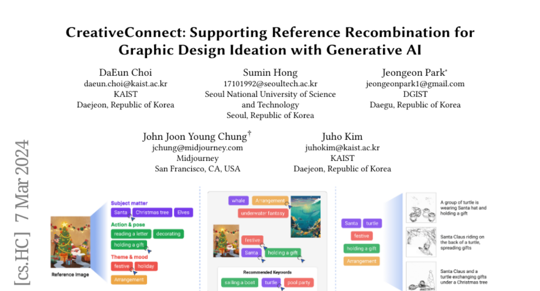Click the Christmas reference image above its label
540x291 pixels.
point(70,242)
